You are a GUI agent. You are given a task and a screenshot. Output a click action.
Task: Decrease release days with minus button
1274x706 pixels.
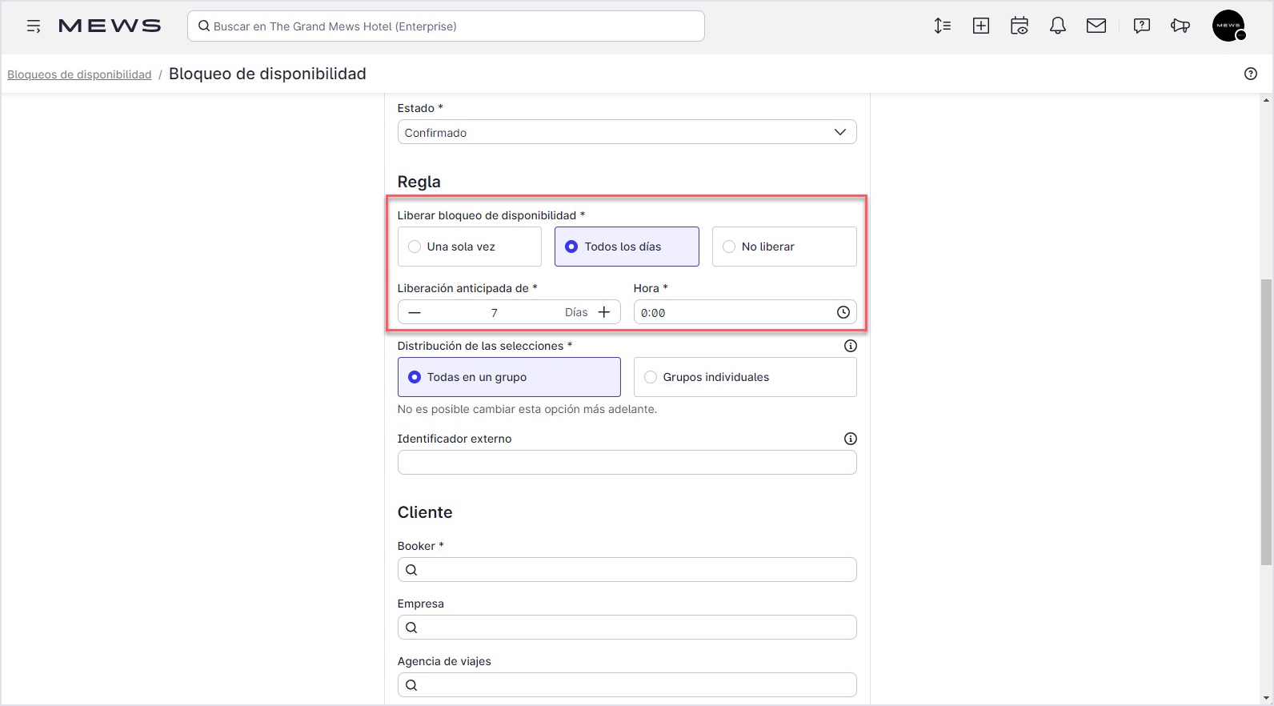415,312
